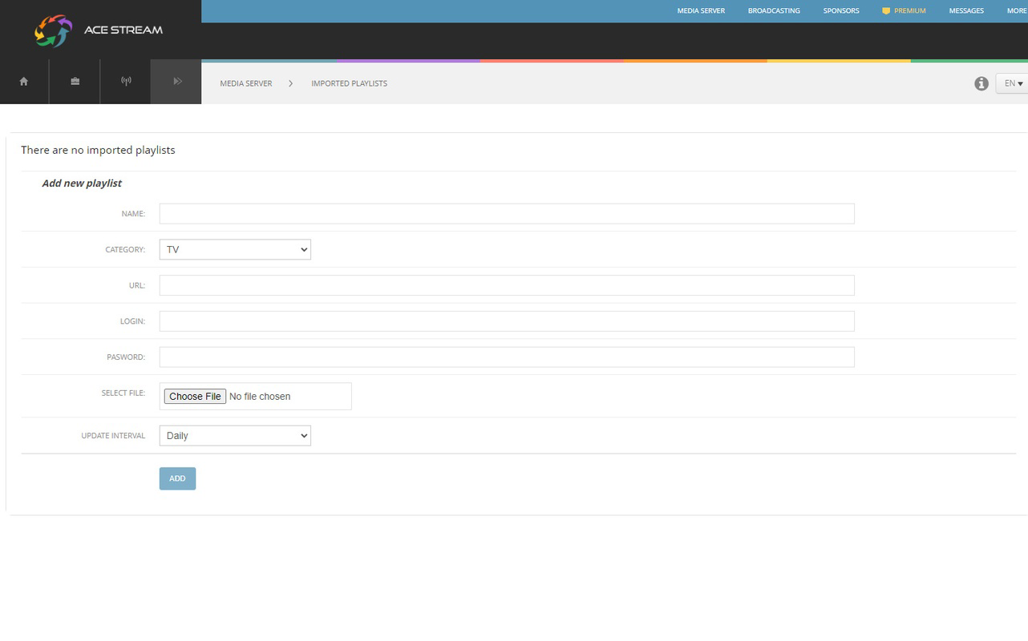
Task: Click the Media Server breadcrumb link
Action: point(246,83)
